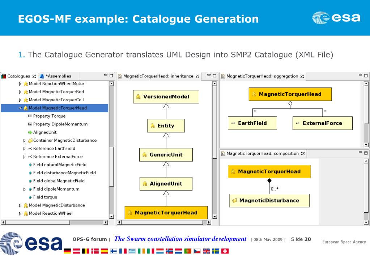Select MagneticTorquerHead: aggregation tab
This screenshot has height=256, width=370.
[x=262, y=76]
